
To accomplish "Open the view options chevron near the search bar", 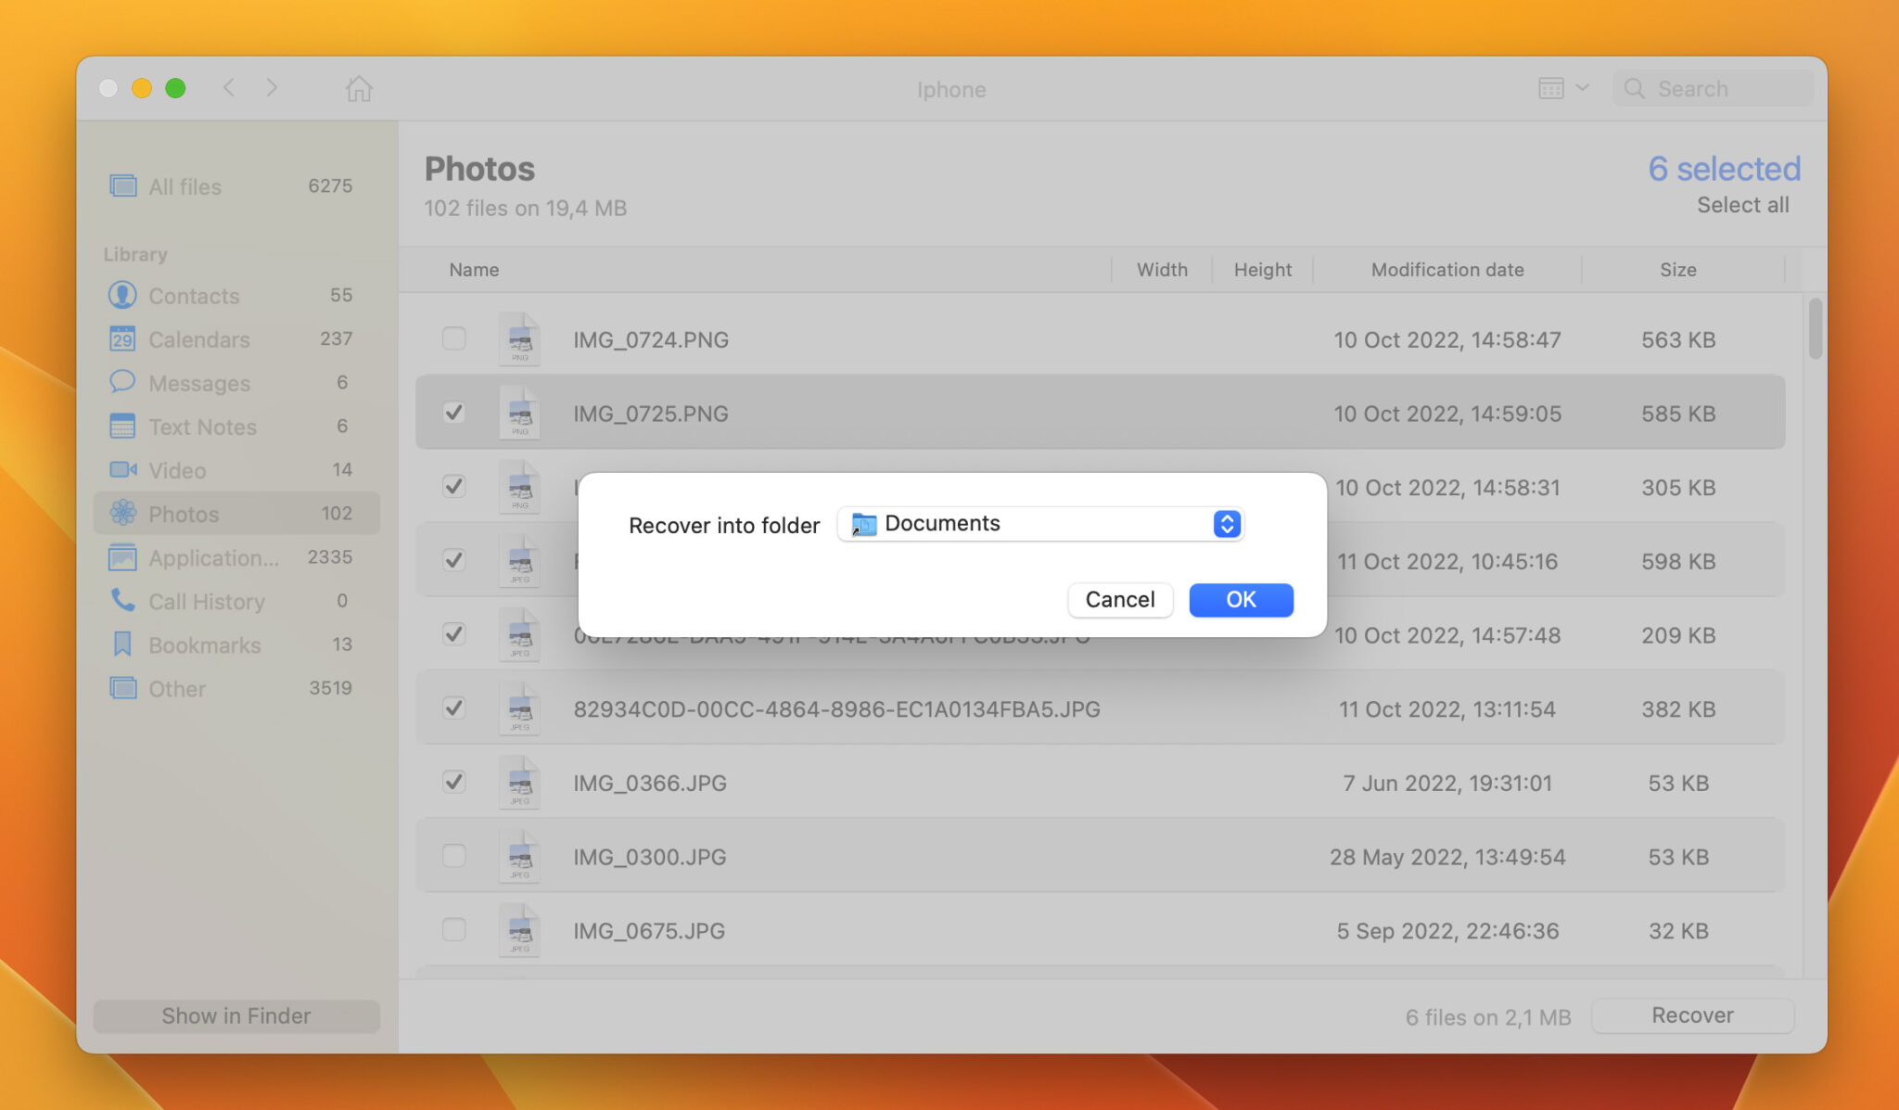I will coord(1583,88).
